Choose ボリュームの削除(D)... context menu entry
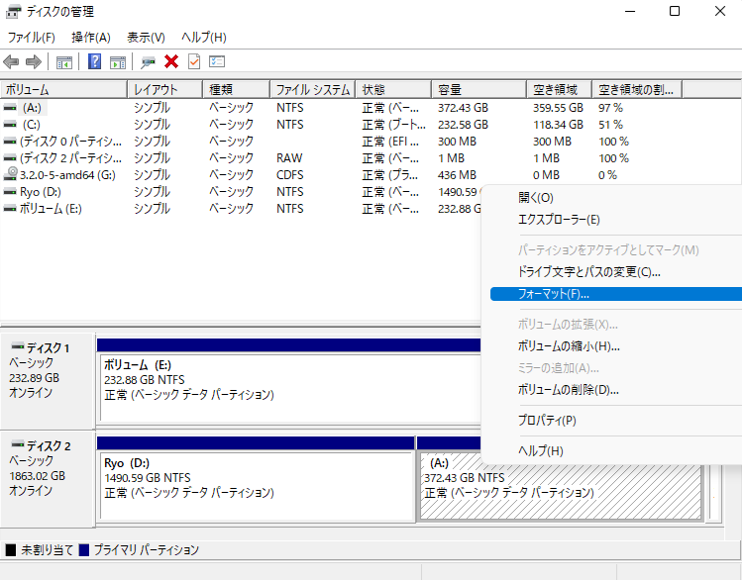742x580 pixels. point(568,389)
